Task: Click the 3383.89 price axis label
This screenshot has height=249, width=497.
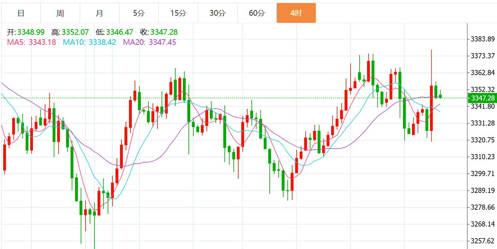Action: tap(483, 39)
